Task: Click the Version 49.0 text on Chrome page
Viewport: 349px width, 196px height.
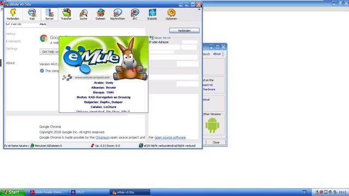Action: click(x=49, y=64)
